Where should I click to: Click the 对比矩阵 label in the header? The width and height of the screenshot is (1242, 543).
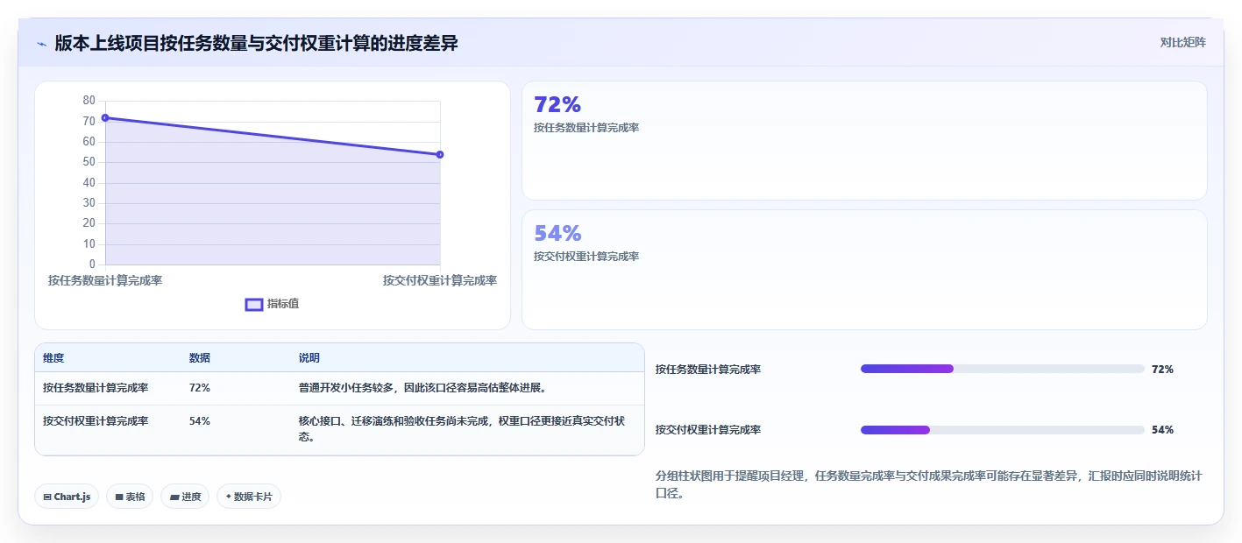click(1182, 42)
